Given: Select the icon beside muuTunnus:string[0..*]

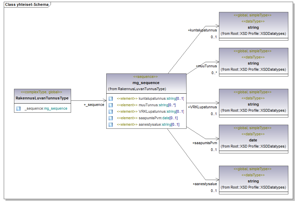Looking at the screenshot, I should (111, 105).
